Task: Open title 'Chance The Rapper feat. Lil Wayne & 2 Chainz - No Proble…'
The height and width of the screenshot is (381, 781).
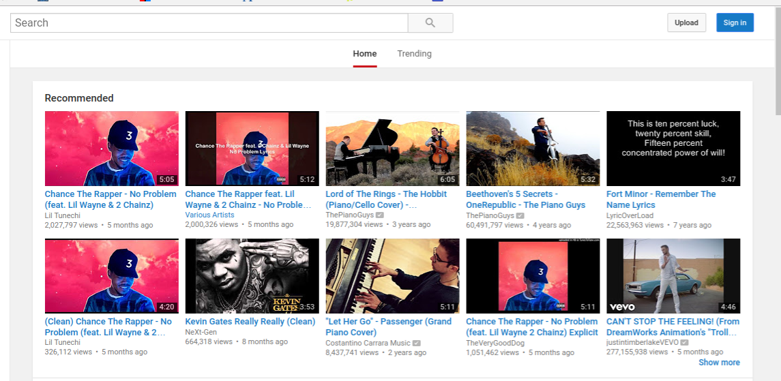Action: 248,200
